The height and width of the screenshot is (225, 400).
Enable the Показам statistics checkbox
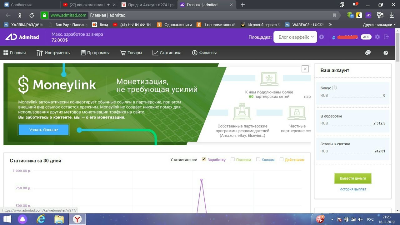[232, 159]
